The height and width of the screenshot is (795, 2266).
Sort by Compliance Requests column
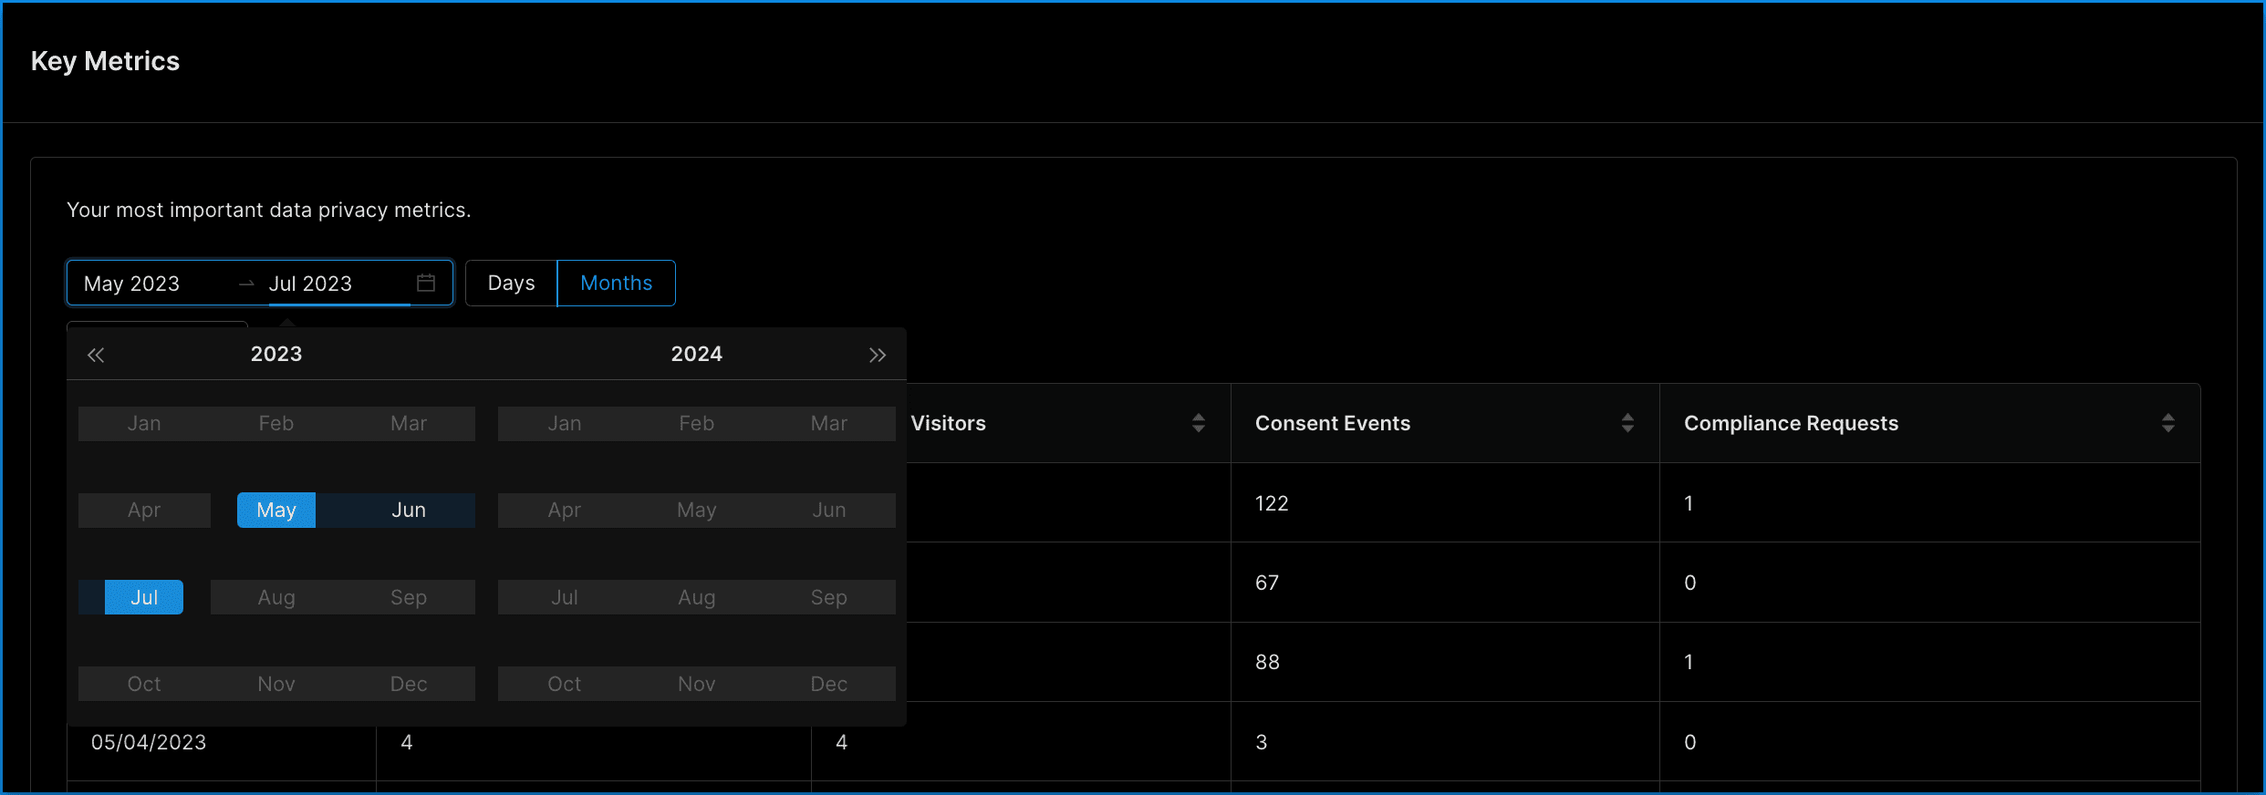tap(2167, 423)
